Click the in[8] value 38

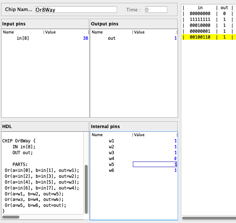(x=86, y=38)
